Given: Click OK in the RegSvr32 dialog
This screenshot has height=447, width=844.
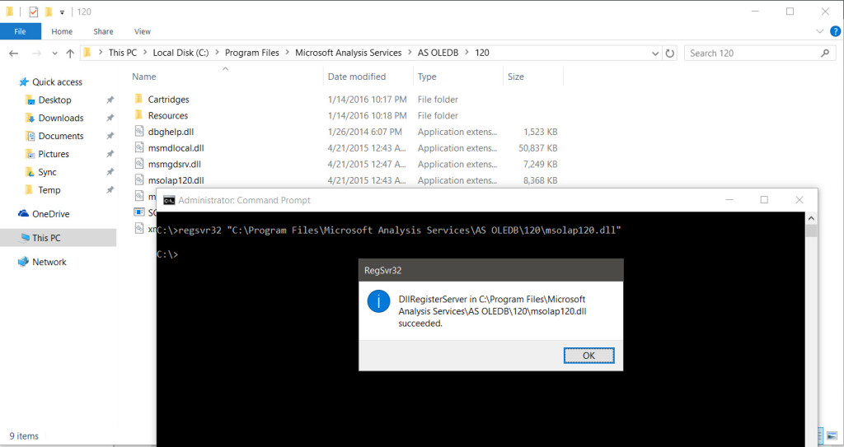Looking at the screenshot, I should click(588, 356).
